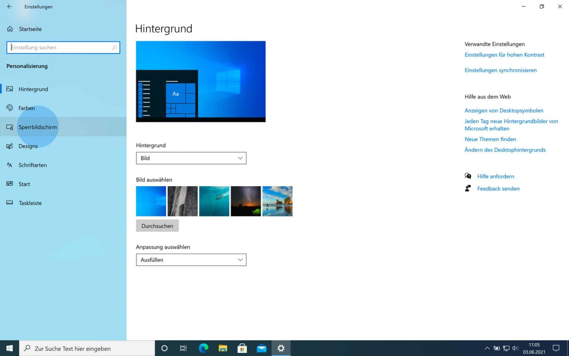Open the notification center in the system tray
This screenshot has height=356, width=569.
coord(555,348)
